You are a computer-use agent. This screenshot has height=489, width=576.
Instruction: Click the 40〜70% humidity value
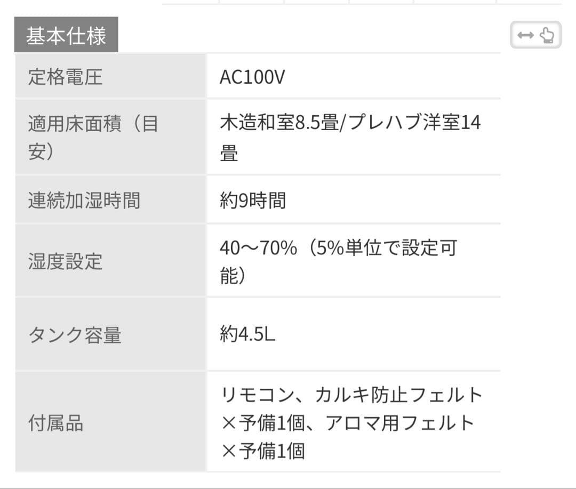pos(258,248)
